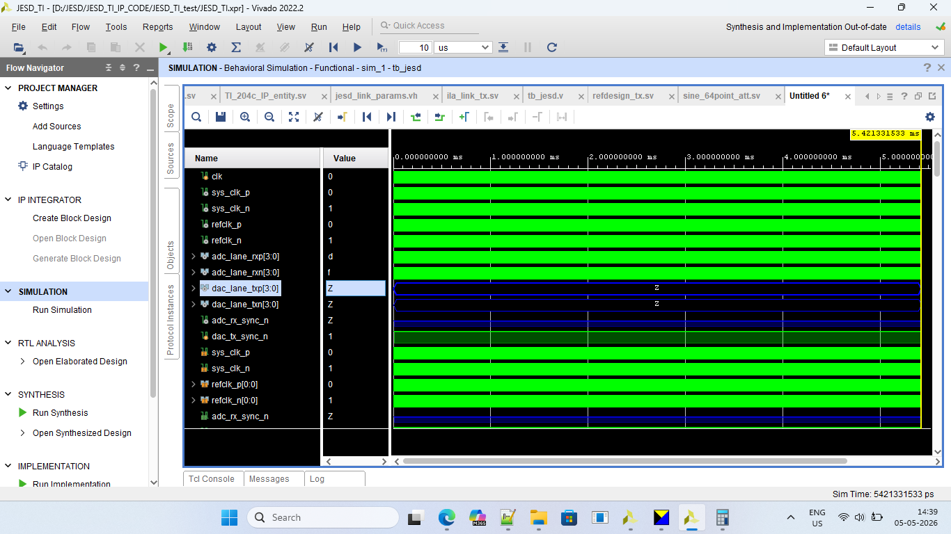Click the waveform Zoom Fit icon

[x=294, y=117]
